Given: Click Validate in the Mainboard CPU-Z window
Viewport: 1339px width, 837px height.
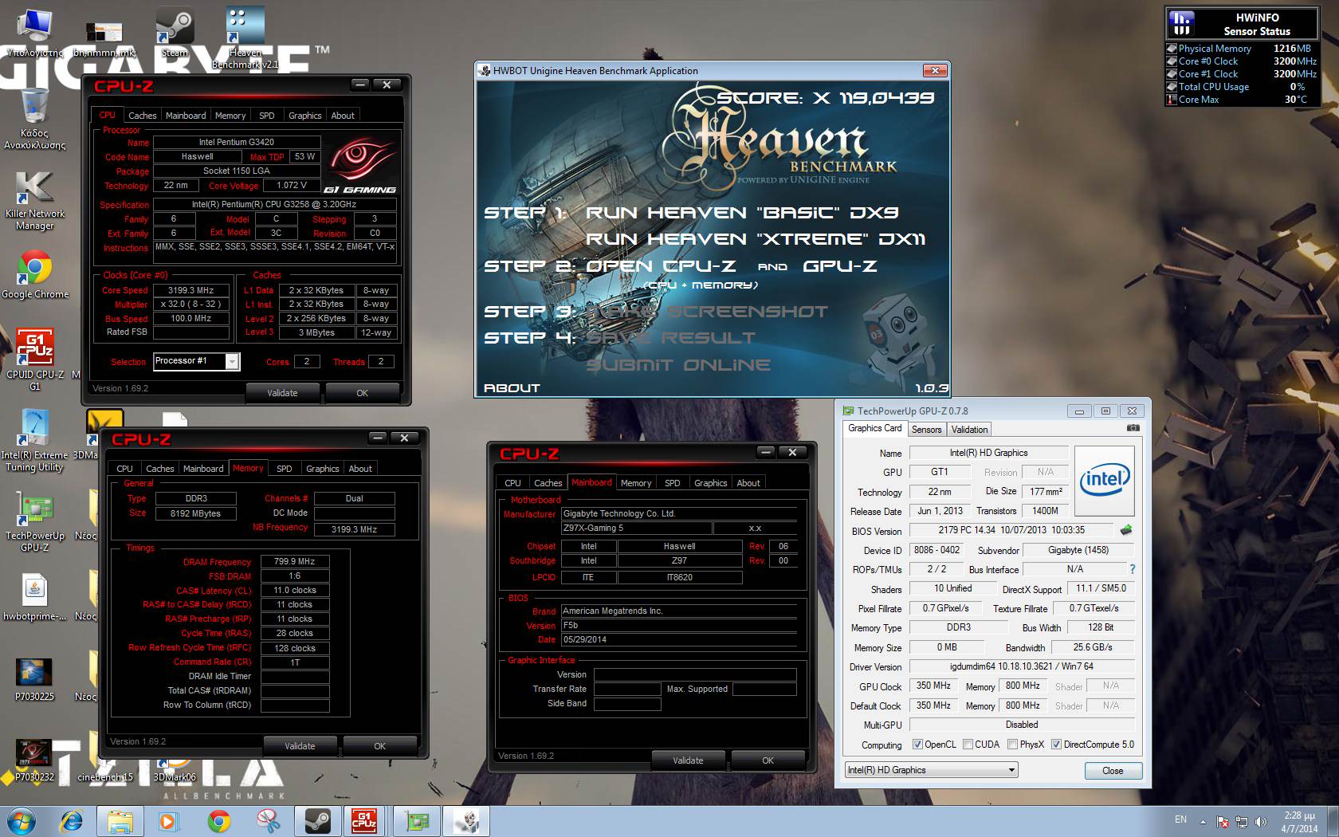Looking at the screenshot, I should pos(688,760).
